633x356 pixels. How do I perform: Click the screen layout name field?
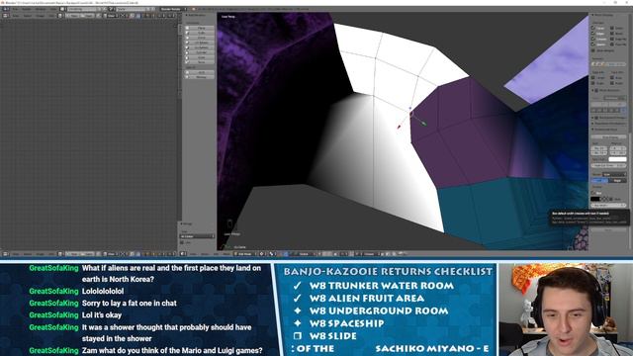click(x=81, y=9)
